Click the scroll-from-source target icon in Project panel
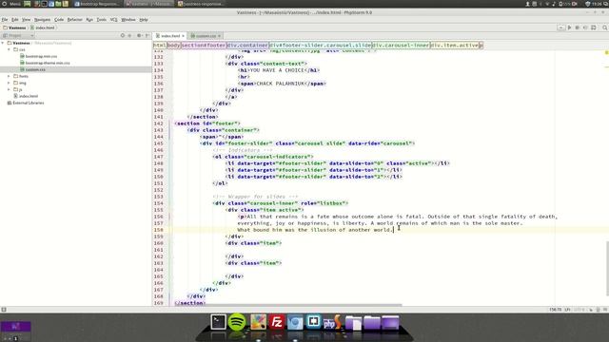 123,35
